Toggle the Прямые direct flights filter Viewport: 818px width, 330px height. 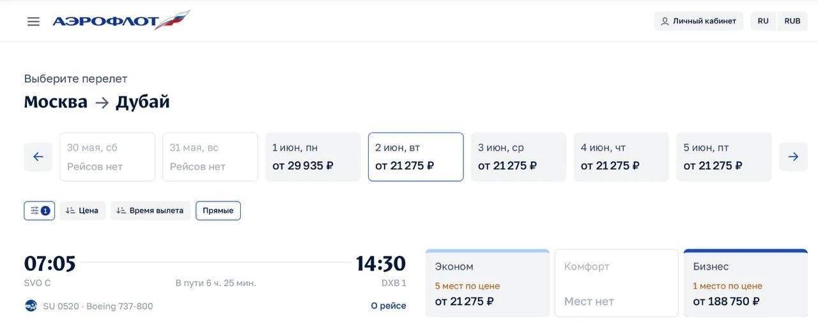point(218,210)
